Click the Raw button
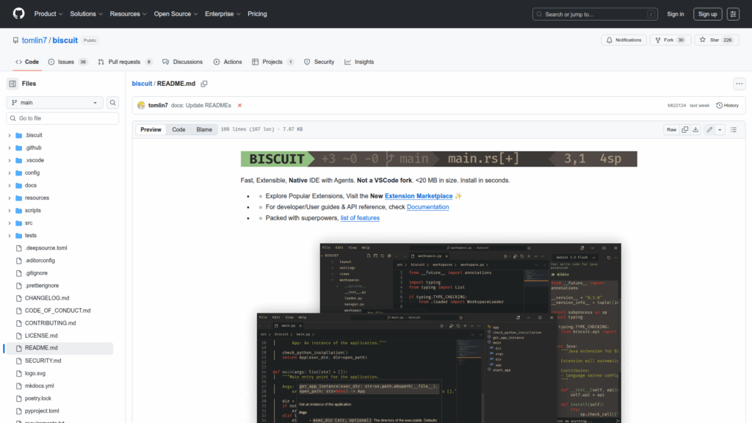Viewport: 752px width, 423px height. 671,129
